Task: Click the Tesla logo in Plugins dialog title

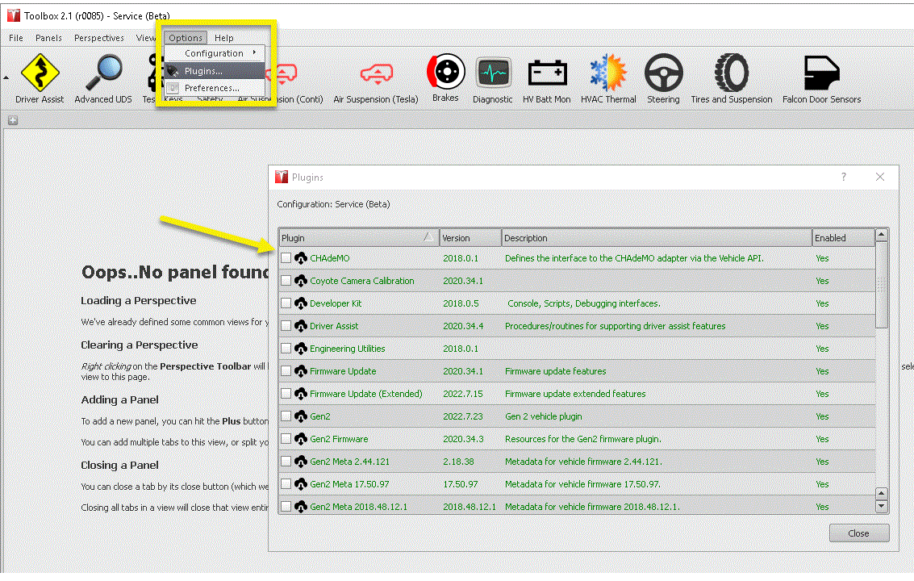Action: pos(282,177)
